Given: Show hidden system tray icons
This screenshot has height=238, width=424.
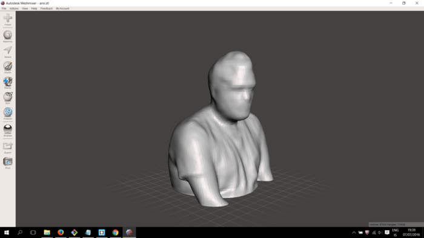Looking at the screenshot, I should 354,233.
